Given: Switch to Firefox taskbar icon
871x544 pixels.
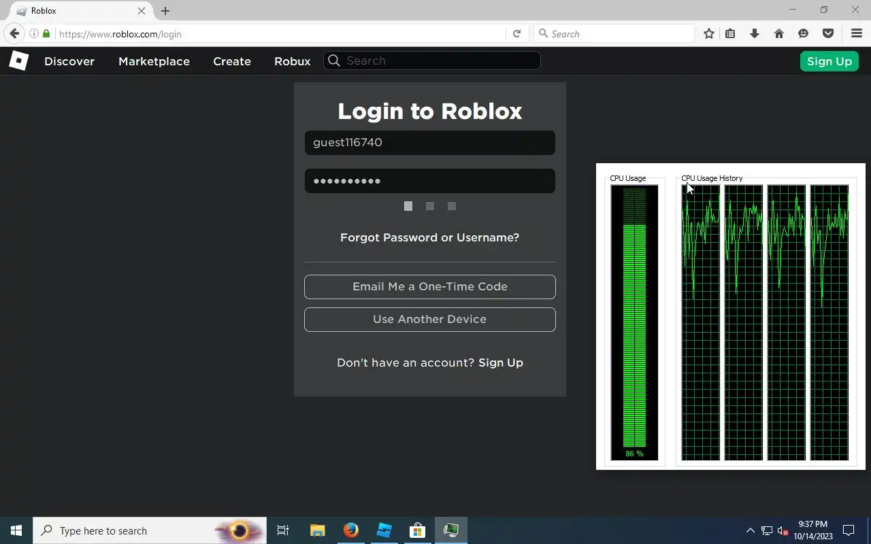Looking at the screenshot, I should tap(351, 530).
